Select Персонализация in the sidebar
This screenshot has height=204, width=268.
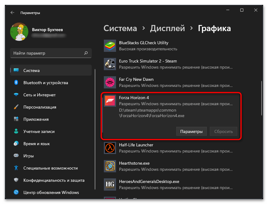[x=51, y=107]
